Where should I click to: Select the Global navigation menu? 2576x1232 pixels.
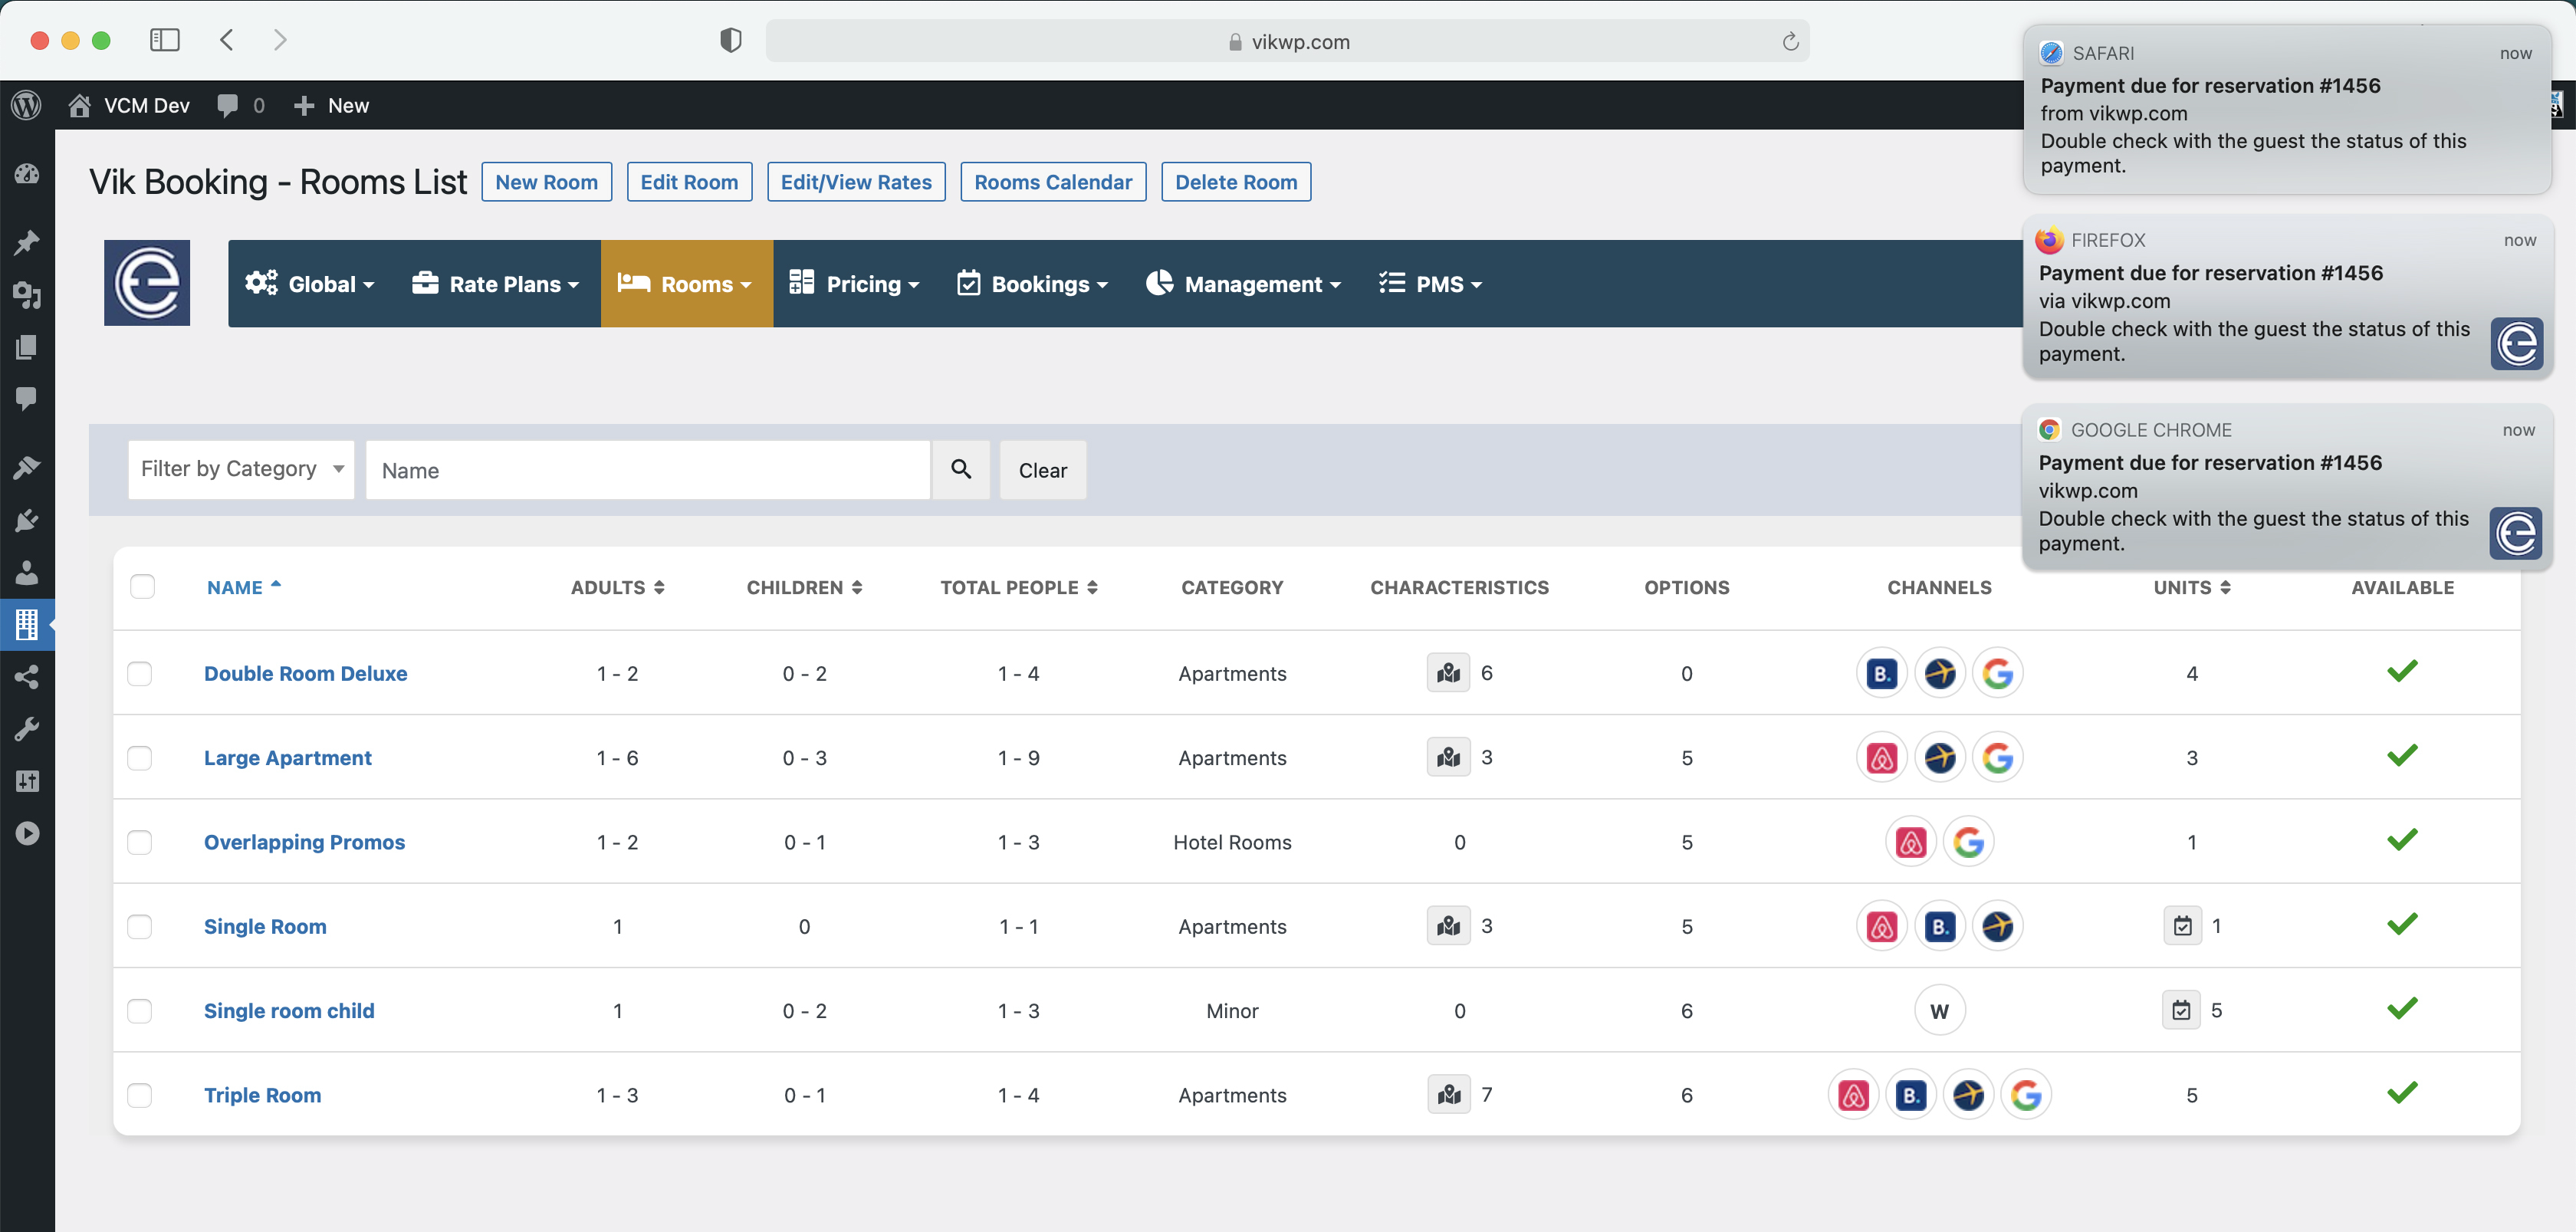click(310, 283)
